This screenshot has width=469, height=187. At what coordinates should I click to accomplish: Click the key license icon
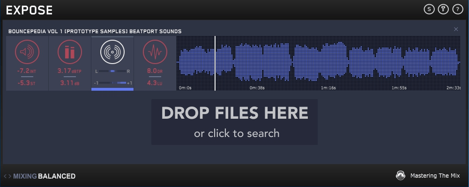point(443,9)
